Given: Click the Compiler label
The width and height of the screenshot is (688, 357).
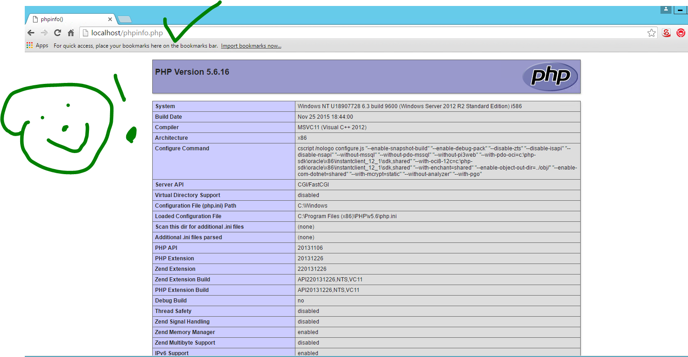Looking at the screenshot, I should coord(167,127).
